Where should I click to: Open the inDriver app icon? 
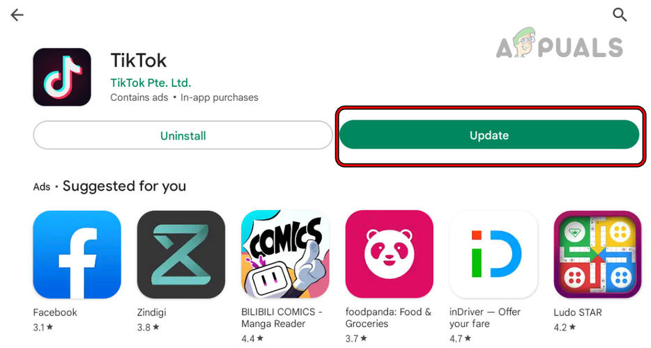point(493,254)
